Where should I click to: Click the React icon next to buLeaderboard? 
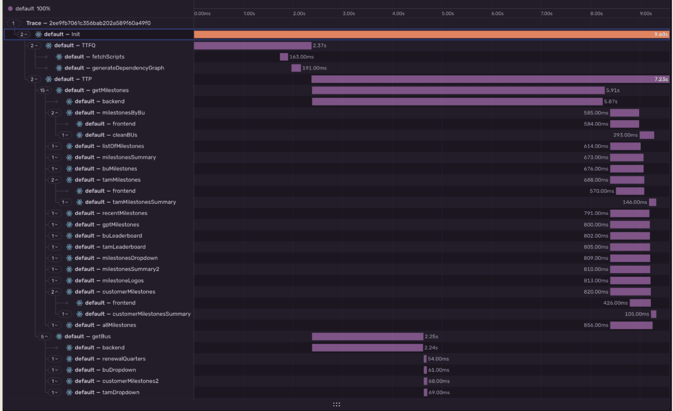(x=69, y=236)
